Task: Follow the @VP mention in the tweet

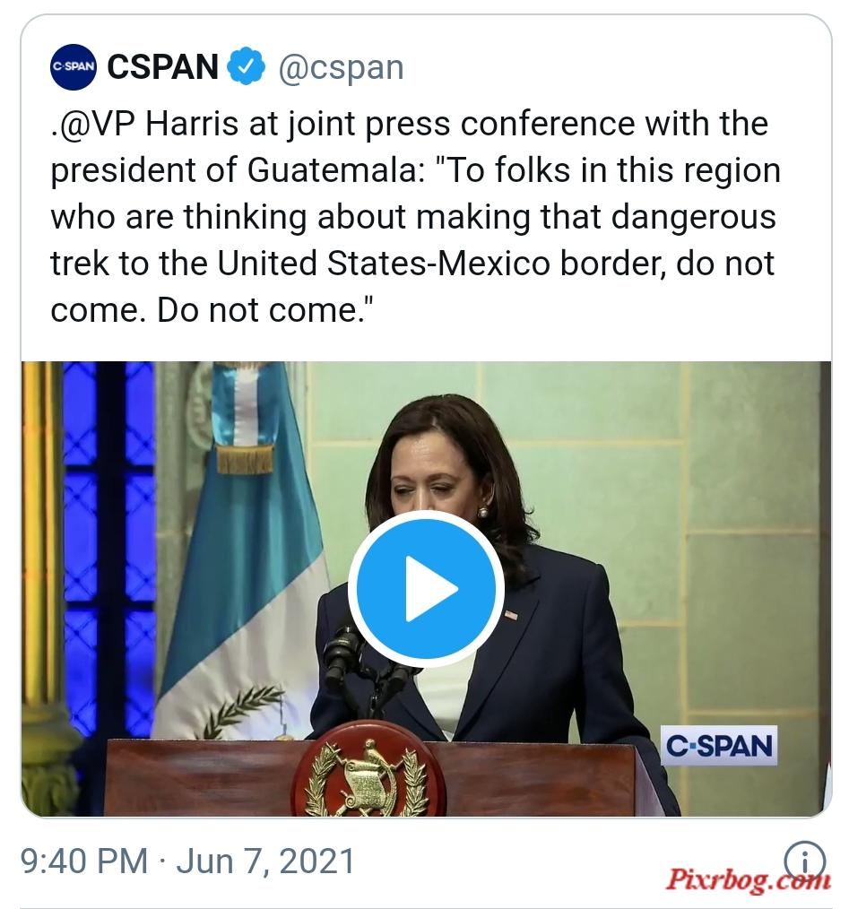Action: [x=94, y=124]
